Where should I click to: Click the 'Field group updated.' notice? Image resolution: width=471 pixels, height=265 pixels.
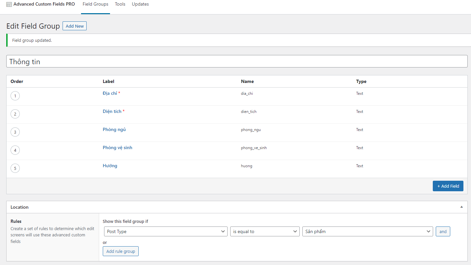tap(32, 40)
